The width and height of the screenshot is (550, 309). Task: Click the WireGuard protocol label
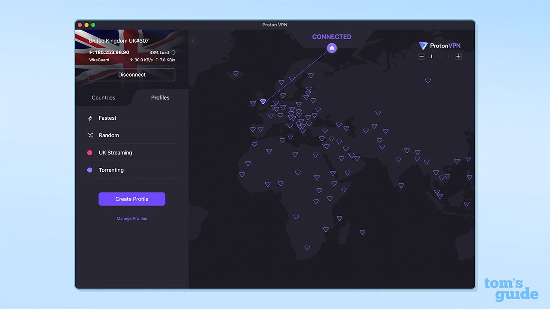point(99,60)
